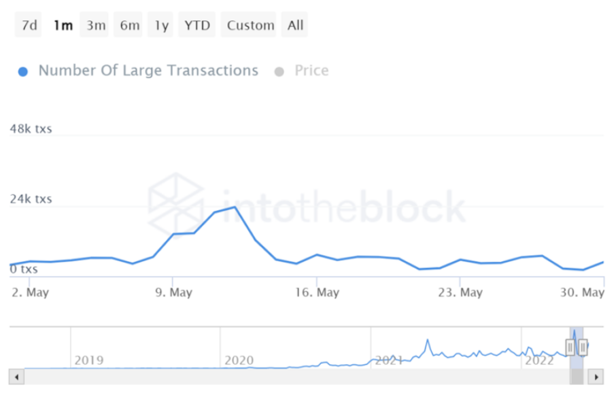Switch chart to 6m range
616x393 pixels.
click(129, 25)
